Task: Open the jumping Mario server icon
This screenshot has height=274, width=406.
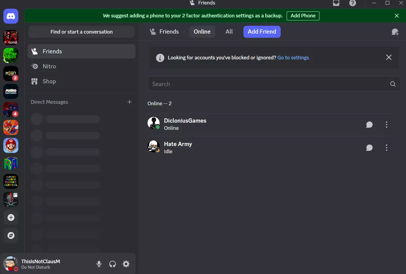Action: tap(11, 127)
